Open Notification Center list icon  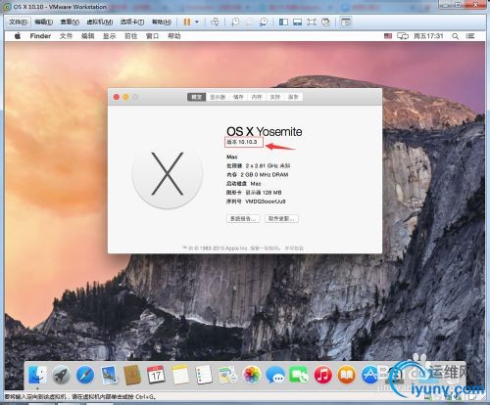(470, 36)
